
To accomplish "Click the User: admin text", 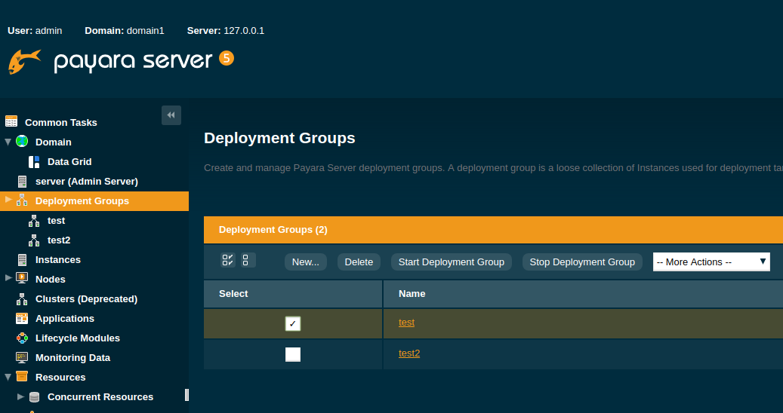I will coord(35,30).
